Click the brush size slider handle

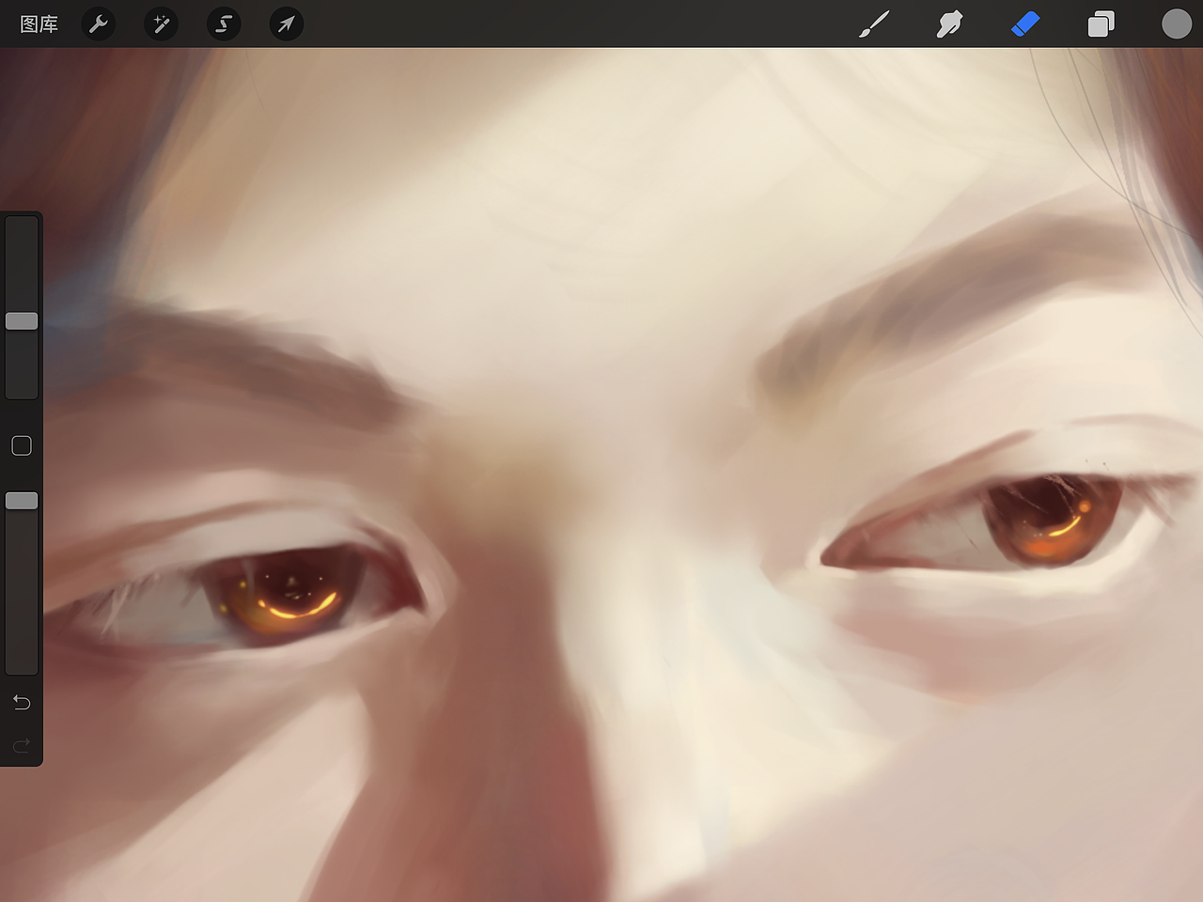[22, 321]
